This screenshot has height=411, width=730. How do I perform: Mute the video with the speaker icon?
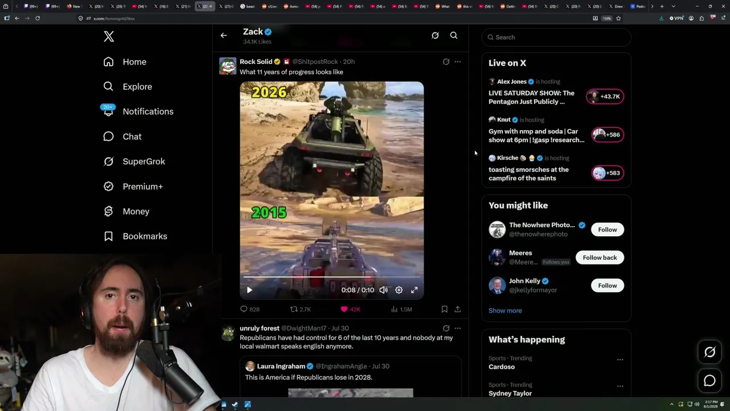pyautogui.click(x=384, y=290)
